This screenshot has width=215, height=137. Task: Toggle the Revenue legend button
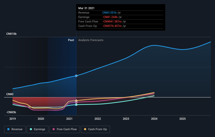click(15, 129)
